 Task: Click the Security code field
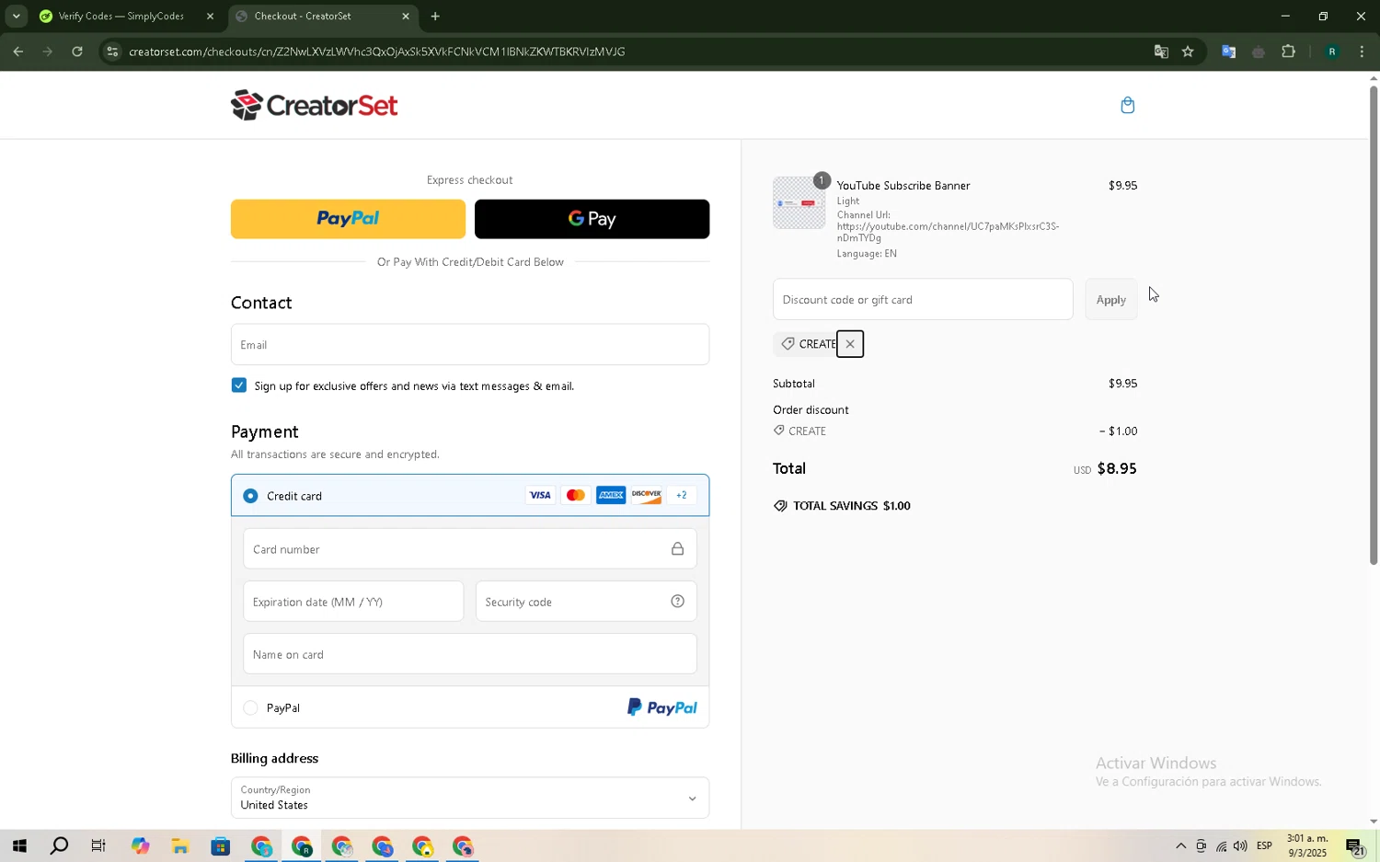[586, 602]
